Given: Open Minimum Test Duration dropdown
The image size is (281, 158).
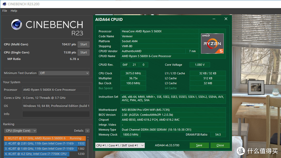Looking at the screenshot, I should [64, 73].
